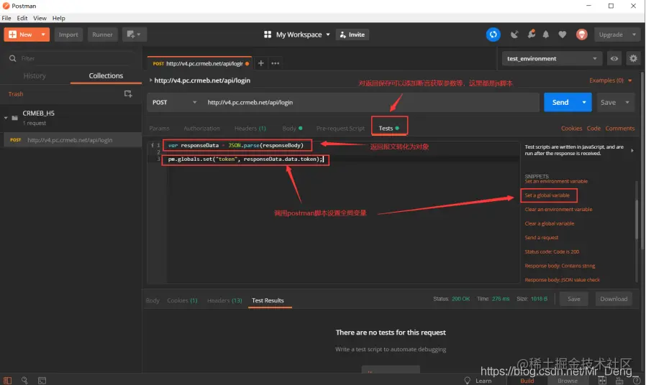Open the manage environments gear icon
The image size is (646, 385).
633,58
